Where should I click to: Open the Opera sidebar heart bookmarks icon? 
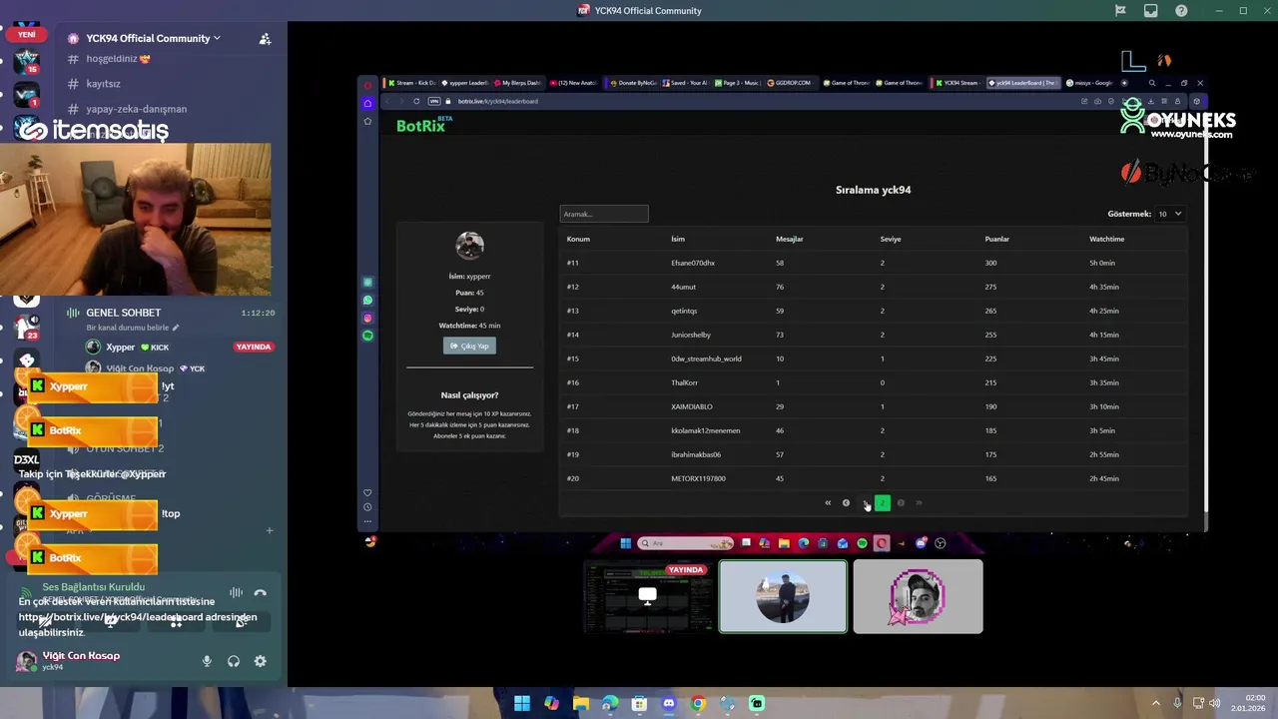coord(367,492)
